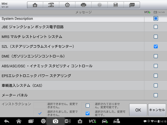Viewport: 167px width, 125px height.
Task: Check the ABS/ASC/DSC checkbox
Action: point(156,66)
